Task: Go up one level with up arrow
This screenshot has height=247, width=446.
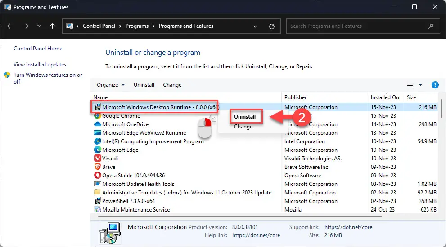Action: tap(52, 26)
